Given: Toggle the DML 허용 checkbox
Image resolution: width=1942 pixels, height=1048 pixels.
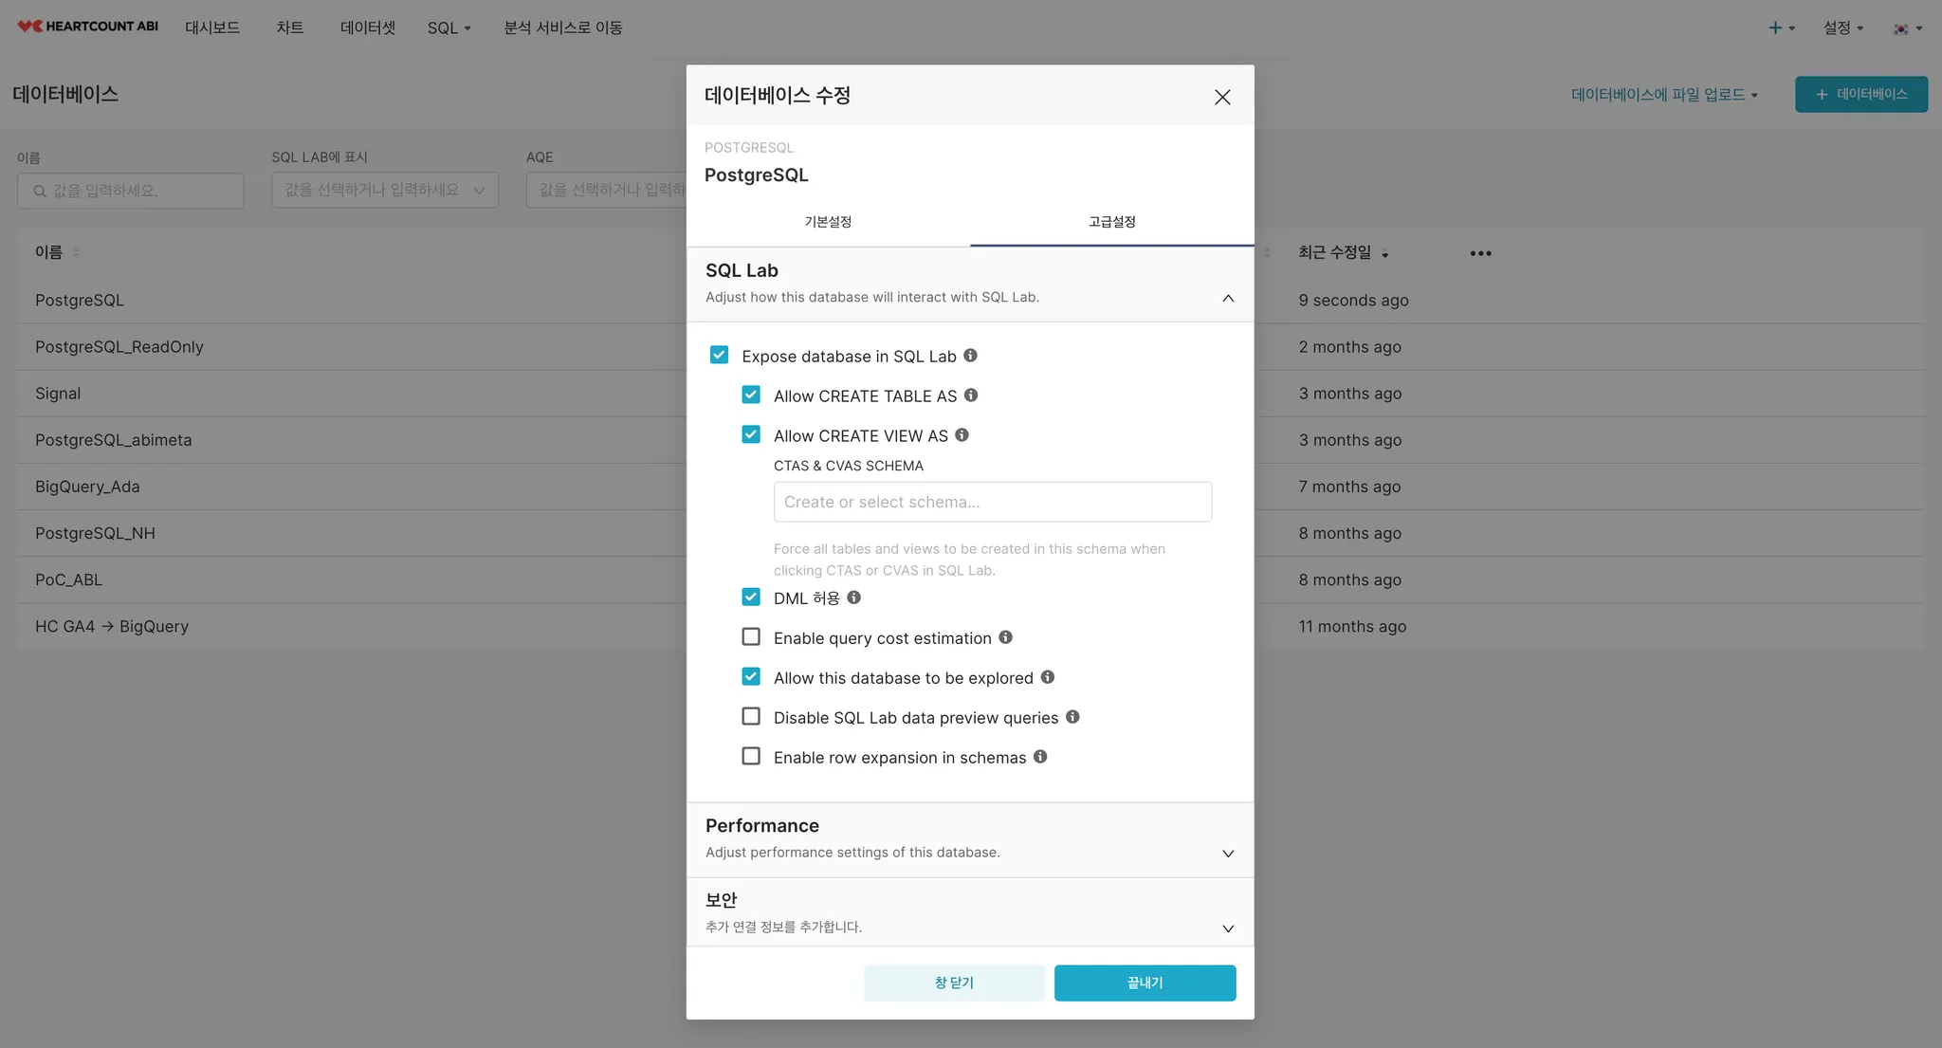Looking at the screenshot, I should click(751, 598).
